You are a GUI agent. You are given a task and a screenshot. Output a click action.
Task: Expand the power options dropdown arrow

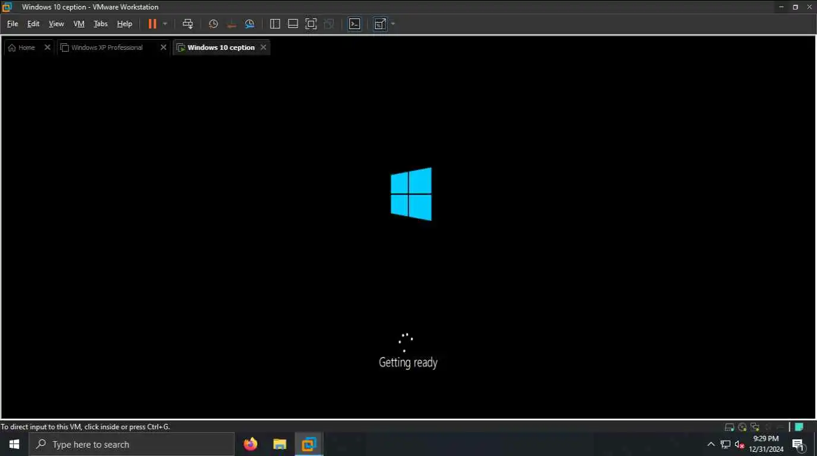pyautogui.click(x=165, y=24)
